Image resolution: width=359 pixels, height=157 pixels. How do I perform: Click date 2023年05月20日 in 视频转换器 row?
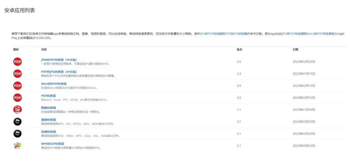point(304,122)
